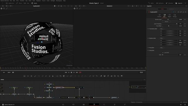Collapse the Scale Jitter section
This screenshot has width=188, height=106.
click(148, 50)
